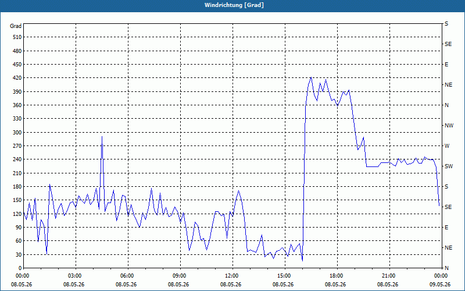
Task: Click the W compass label on right axis
Action: [447, 146]
